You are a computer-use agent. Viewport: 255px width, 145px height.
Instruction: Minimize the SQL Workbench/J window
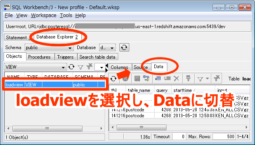pyautogui.click(x=219, y=8)
